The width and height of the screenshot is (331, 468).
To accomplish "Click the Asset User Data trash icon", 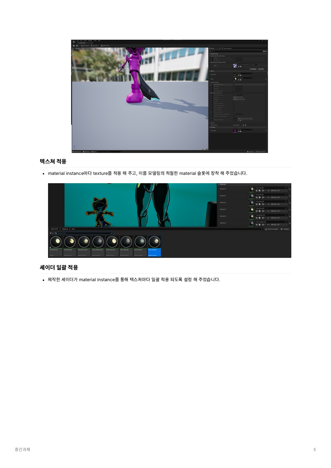I will [245, 125].
